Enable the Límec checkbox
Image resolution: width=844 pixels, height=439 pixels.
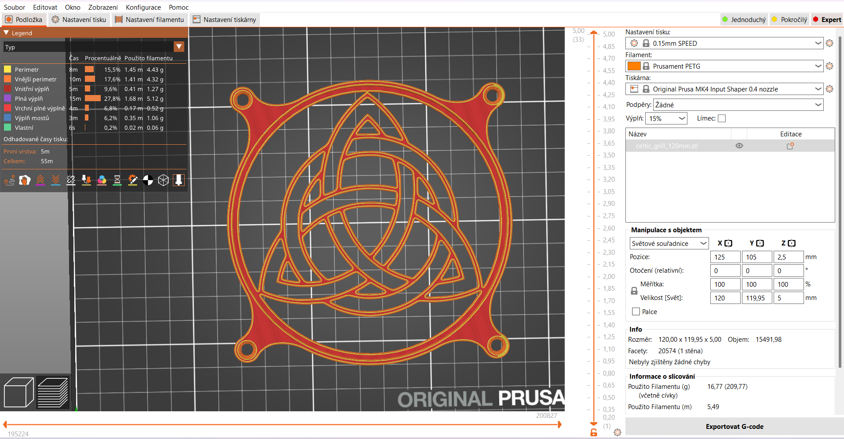pyautogui.click(x=722, y=118)
